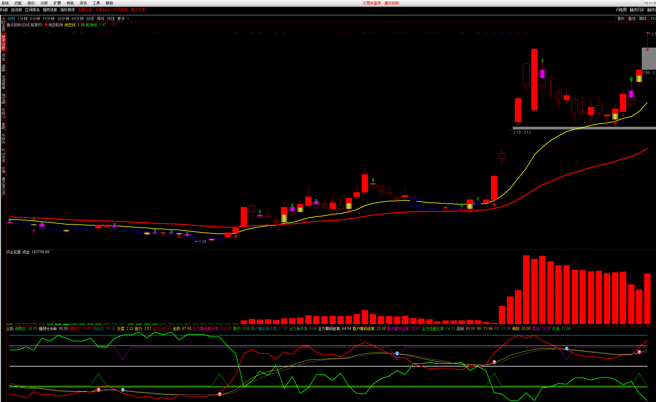Click the red arrow next to 绝密乾坤
This screenshot has height=402, width=656.
[x=46, y=25]
